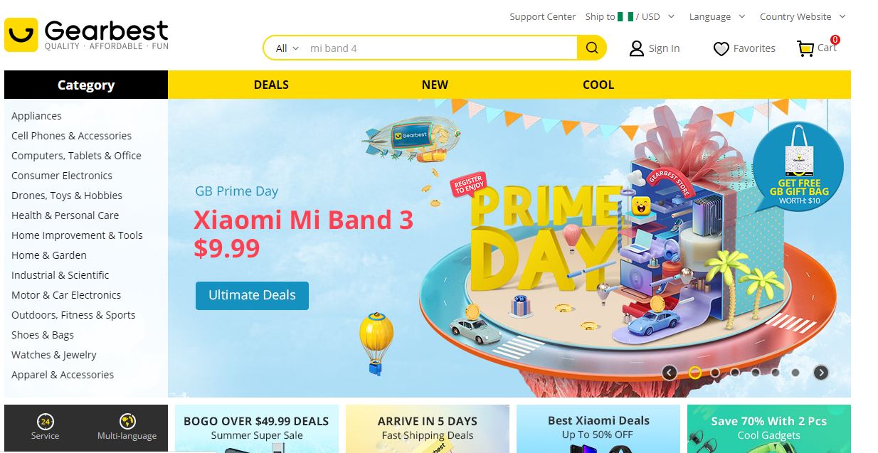Click the previous banner arrow

[x=669, y=371]
